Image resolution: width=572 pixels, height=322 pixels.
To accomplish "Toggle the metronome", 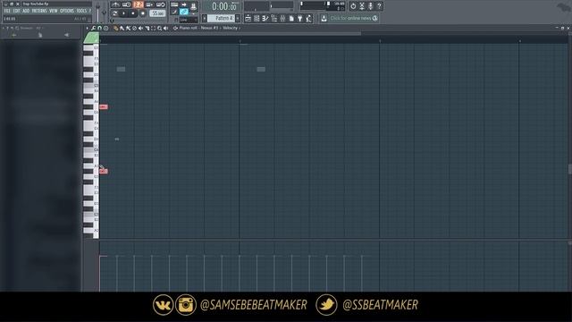I will [x=115, y=4].
